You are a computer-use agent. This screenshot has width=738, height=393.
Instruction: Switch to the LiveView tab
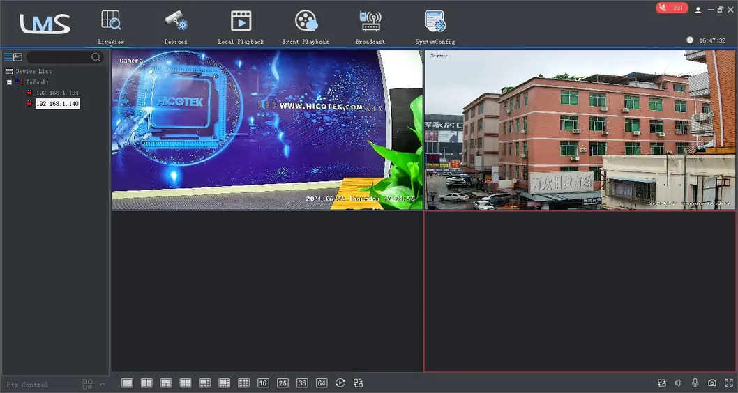point(111,26)
